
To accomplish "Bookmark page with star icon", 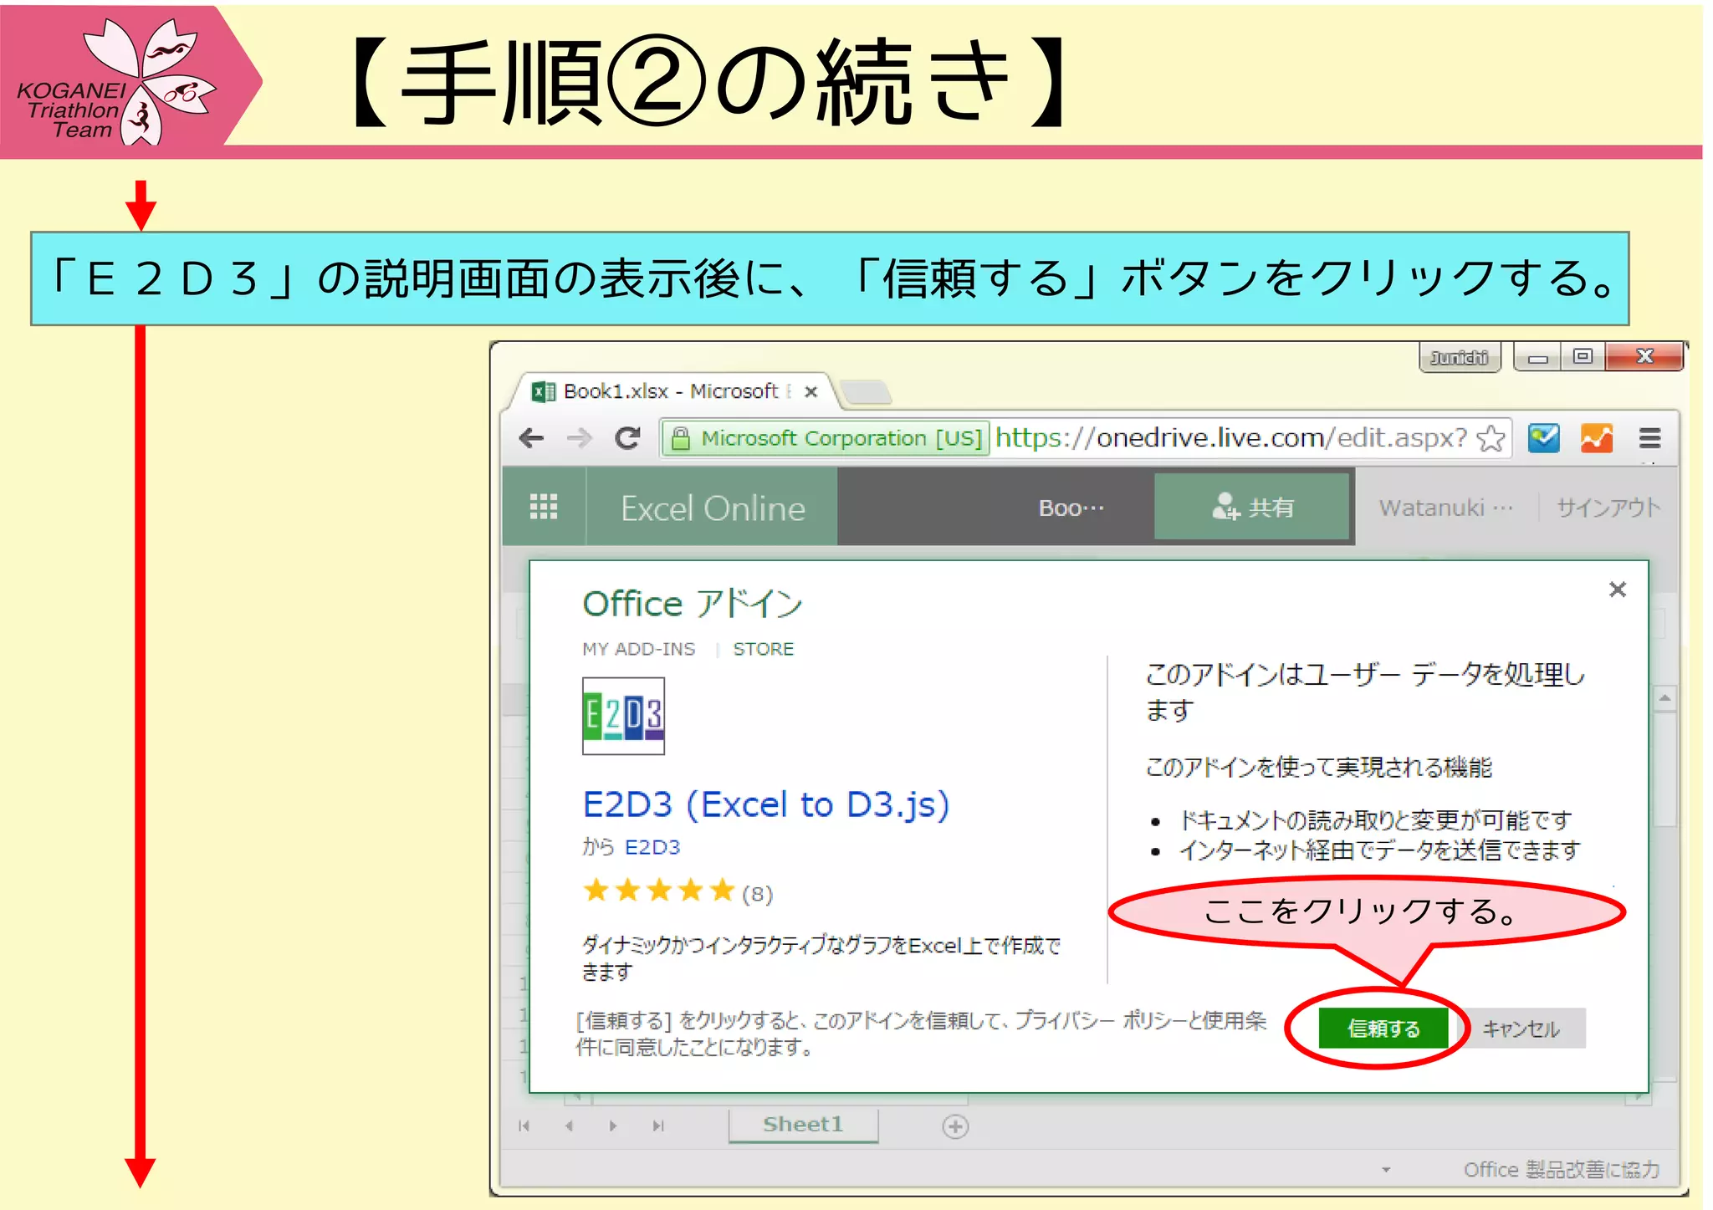I will coord(1491,438).
